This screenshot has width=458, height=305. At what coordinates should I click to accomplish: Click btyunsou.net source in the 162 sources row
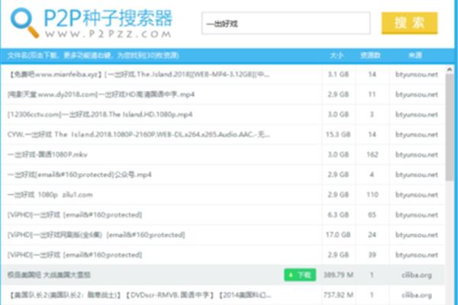click(x=417, y=155)
